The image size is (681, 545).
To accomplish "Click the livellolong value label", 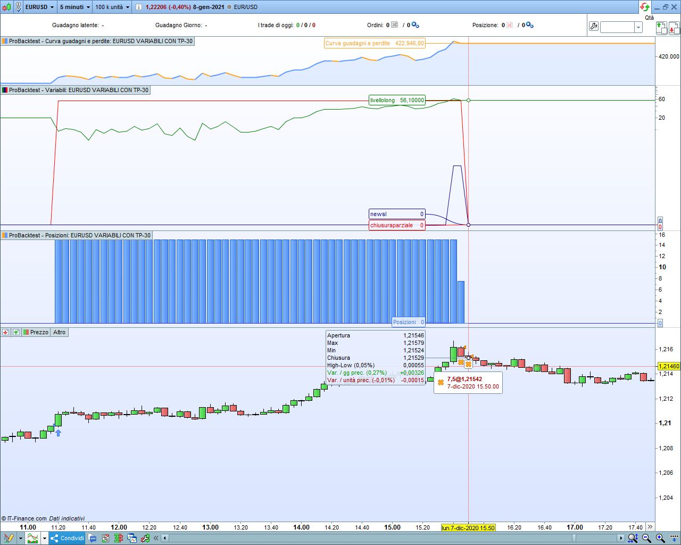I will tap(397, 100).
